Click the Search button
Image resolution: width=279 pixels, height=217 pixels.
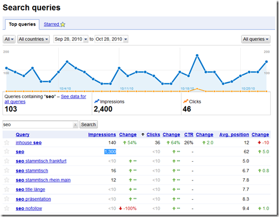pyautogui.click(x=89, y=125)
